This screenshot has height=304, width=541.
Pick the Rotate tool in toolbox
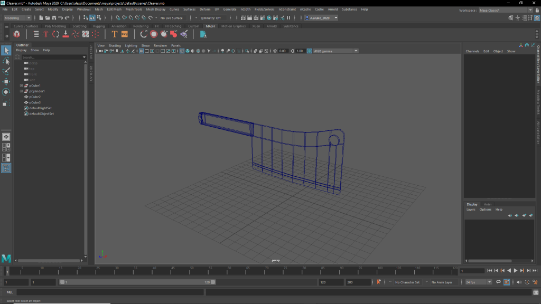[6, 92]
